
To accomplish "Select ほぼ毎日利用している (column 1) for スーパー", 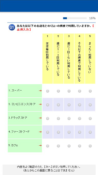I will click(x=48, y=91).
